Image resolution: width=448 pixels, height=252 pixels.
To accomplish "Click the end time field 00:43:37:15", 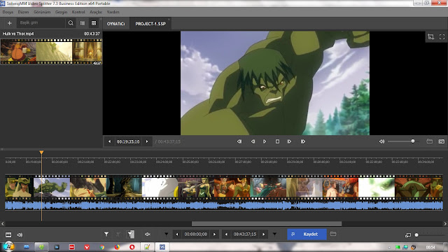I will coord(245,234).
